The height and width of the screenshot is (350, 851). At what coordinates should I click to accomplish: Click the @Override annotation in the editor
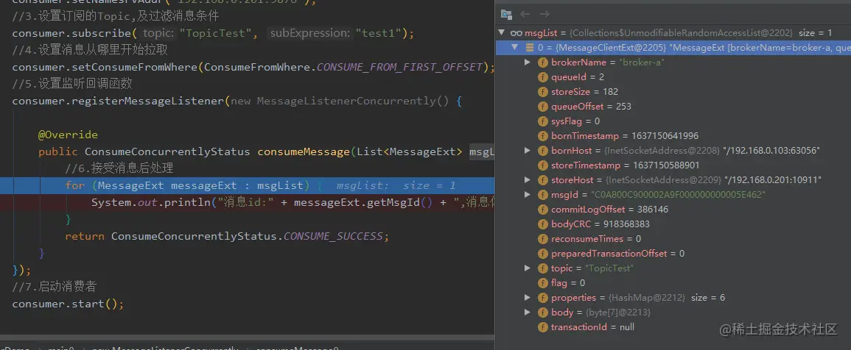[x=68, y=135]
